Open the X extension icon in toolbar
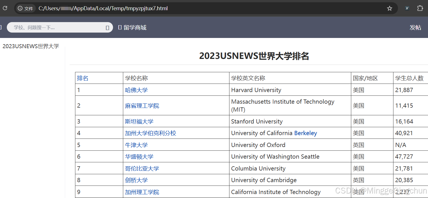428x198 pixels. pyautogui.click(x=407, y=8)
